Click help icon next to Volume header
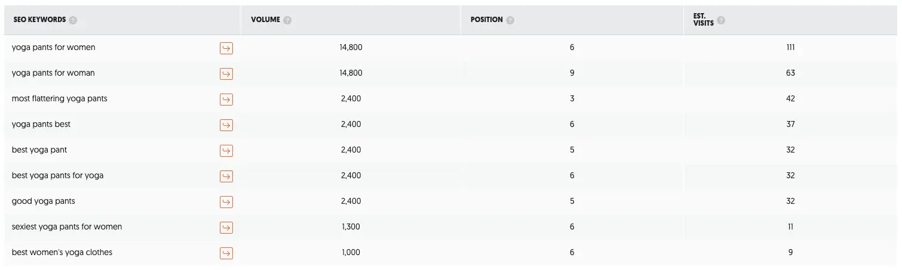The height and width of the screenshot is (270, 902). (288, 20)
